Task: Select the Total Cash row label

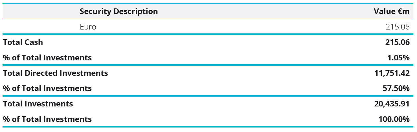Action: click(x=23, y=42)
